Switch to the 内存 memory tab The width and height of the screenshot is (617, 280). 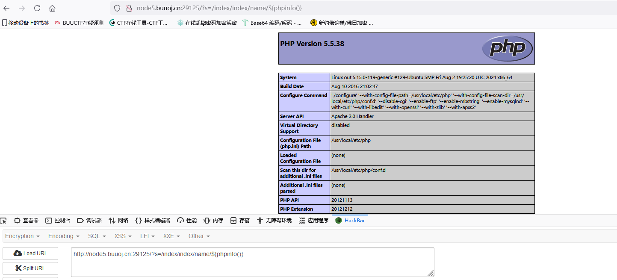(x=213, y=221)
